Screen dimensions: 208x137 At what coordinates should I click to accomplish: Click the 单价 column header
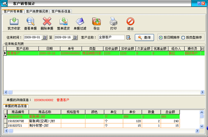pyautogui.click(x=132, y=112)
